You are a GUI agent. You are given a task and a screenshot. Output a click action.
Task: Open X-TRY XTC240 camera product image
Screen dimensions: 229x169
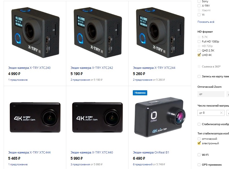pos(35,33)
